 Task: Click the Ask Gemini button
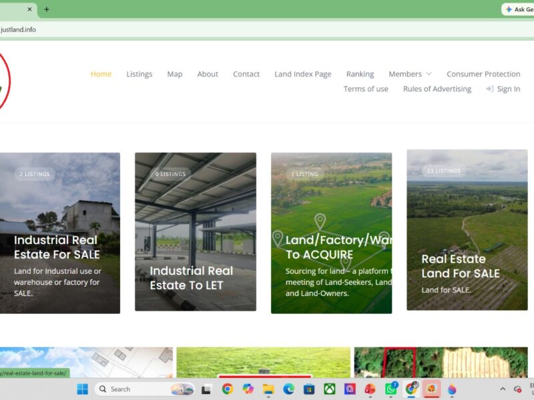click(x=519, y=9)
